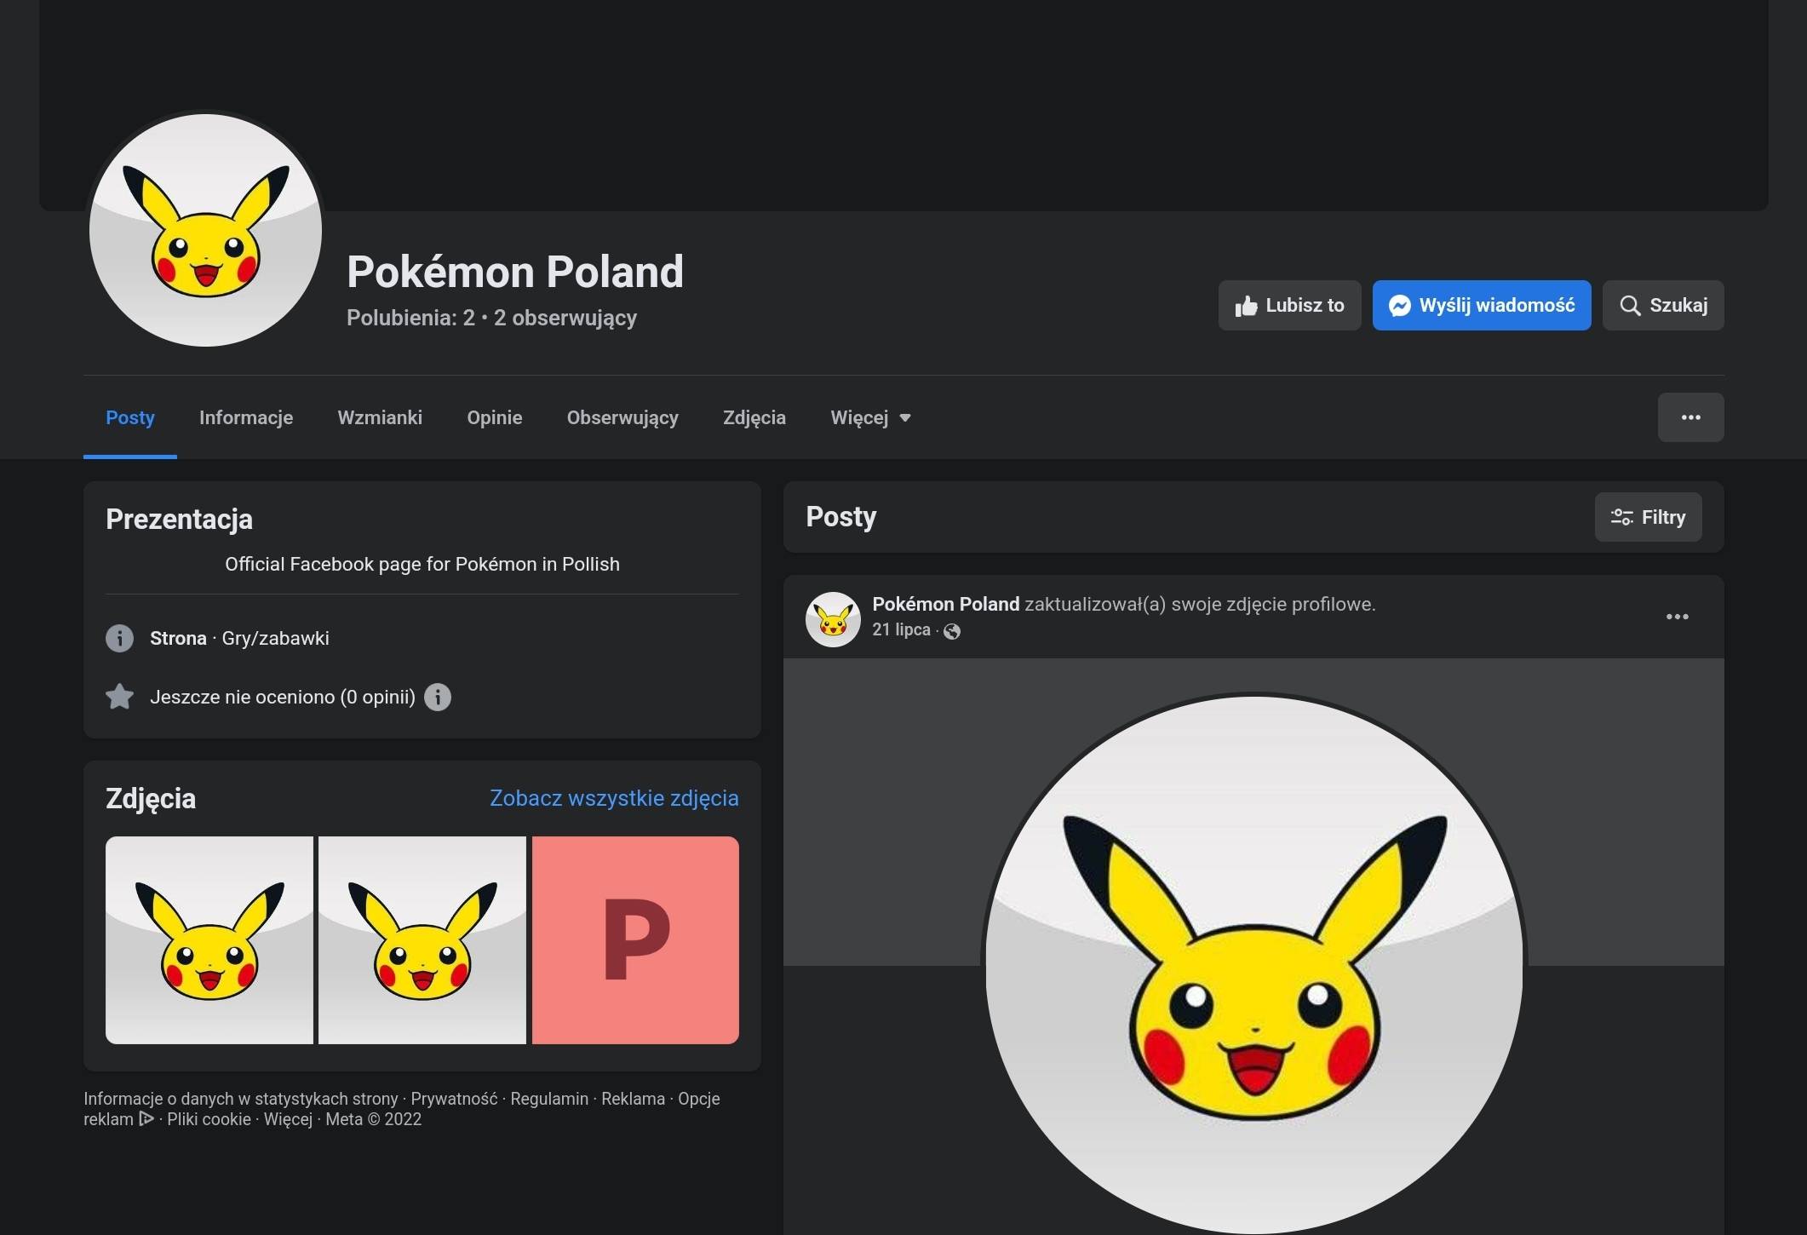Viewport: 1807px width, 1235px height.
Task: Open the Filtry filter icon above the posts
Action: pos(1621,517)
